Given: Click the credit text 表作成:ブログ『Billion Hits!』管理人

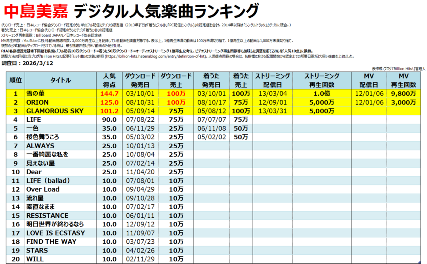Looking at the screenshot, I should (x=399, y=68).
